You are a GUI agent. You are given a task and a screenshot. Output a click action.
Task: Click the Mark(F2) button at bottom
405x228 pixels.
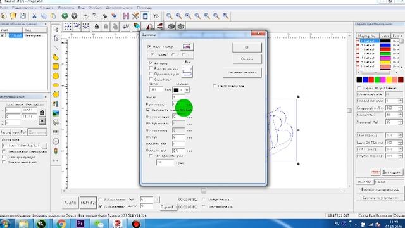point(88,203)
